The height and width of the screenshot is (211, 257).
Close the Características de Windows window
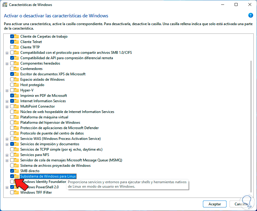250,4
